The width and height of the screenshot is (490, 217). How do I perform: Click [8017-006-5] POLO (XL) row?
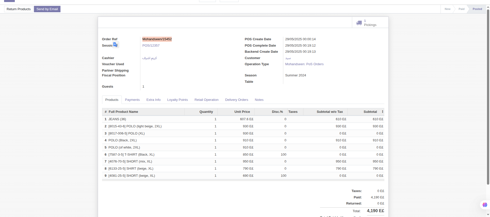click(x=243, y=133)
